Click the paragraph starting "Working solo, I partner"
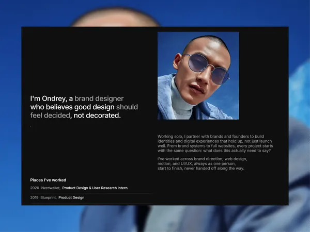 215,143
